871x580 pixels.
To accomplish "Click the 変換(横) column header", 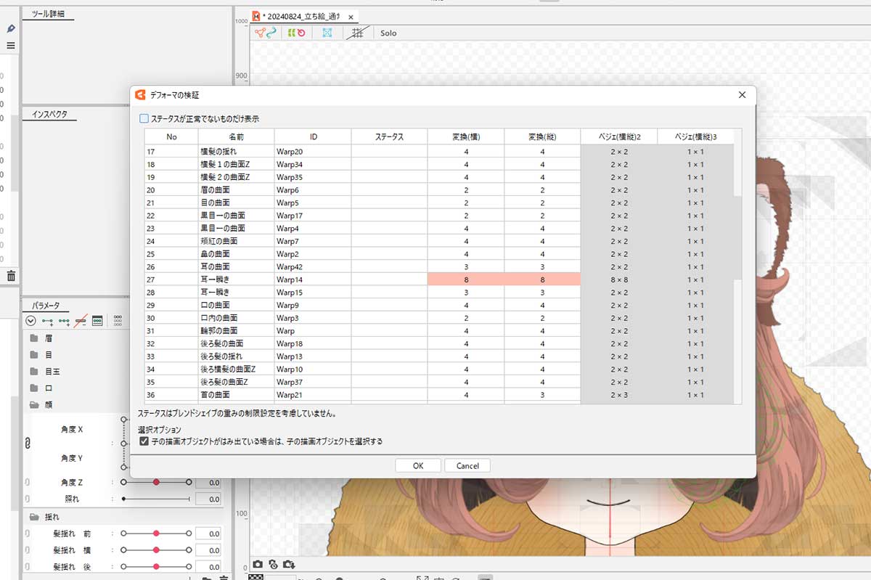I will [x=466, y=137].
